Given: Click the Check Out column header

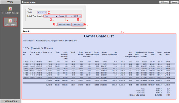Looking at the screenshot, I should pos(39,53).
